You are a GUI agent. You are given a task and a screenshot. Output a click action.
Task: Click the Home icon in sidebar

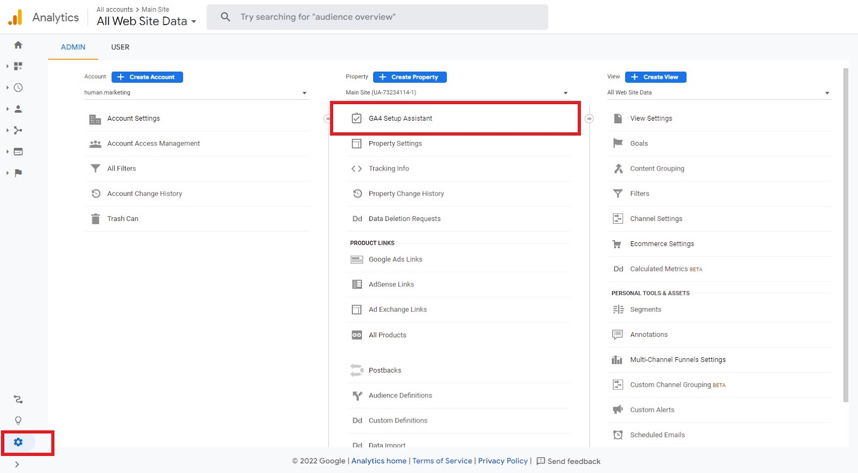tap(18, 45)
